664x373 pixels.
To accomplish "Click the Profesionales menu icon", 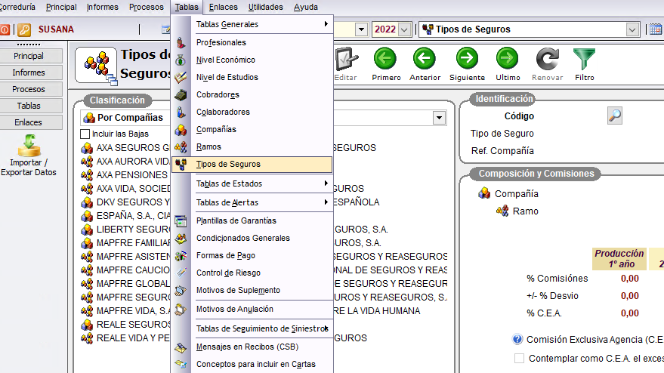I will click(181, 42).
